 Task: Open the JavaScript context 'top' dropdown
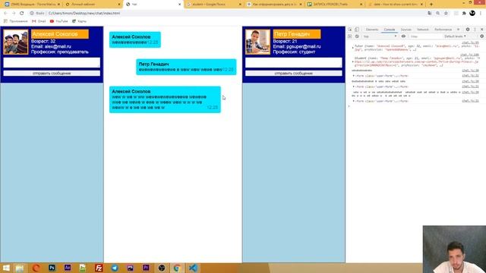pyautogui.click(x=380, y=36)
